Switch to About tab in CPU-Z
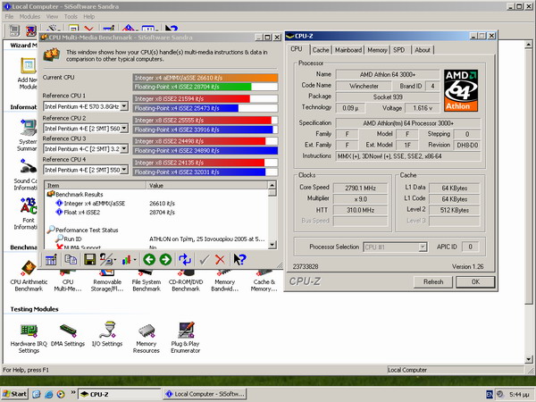This screenshot has height=402, width=536. click(x=423, y=50)
